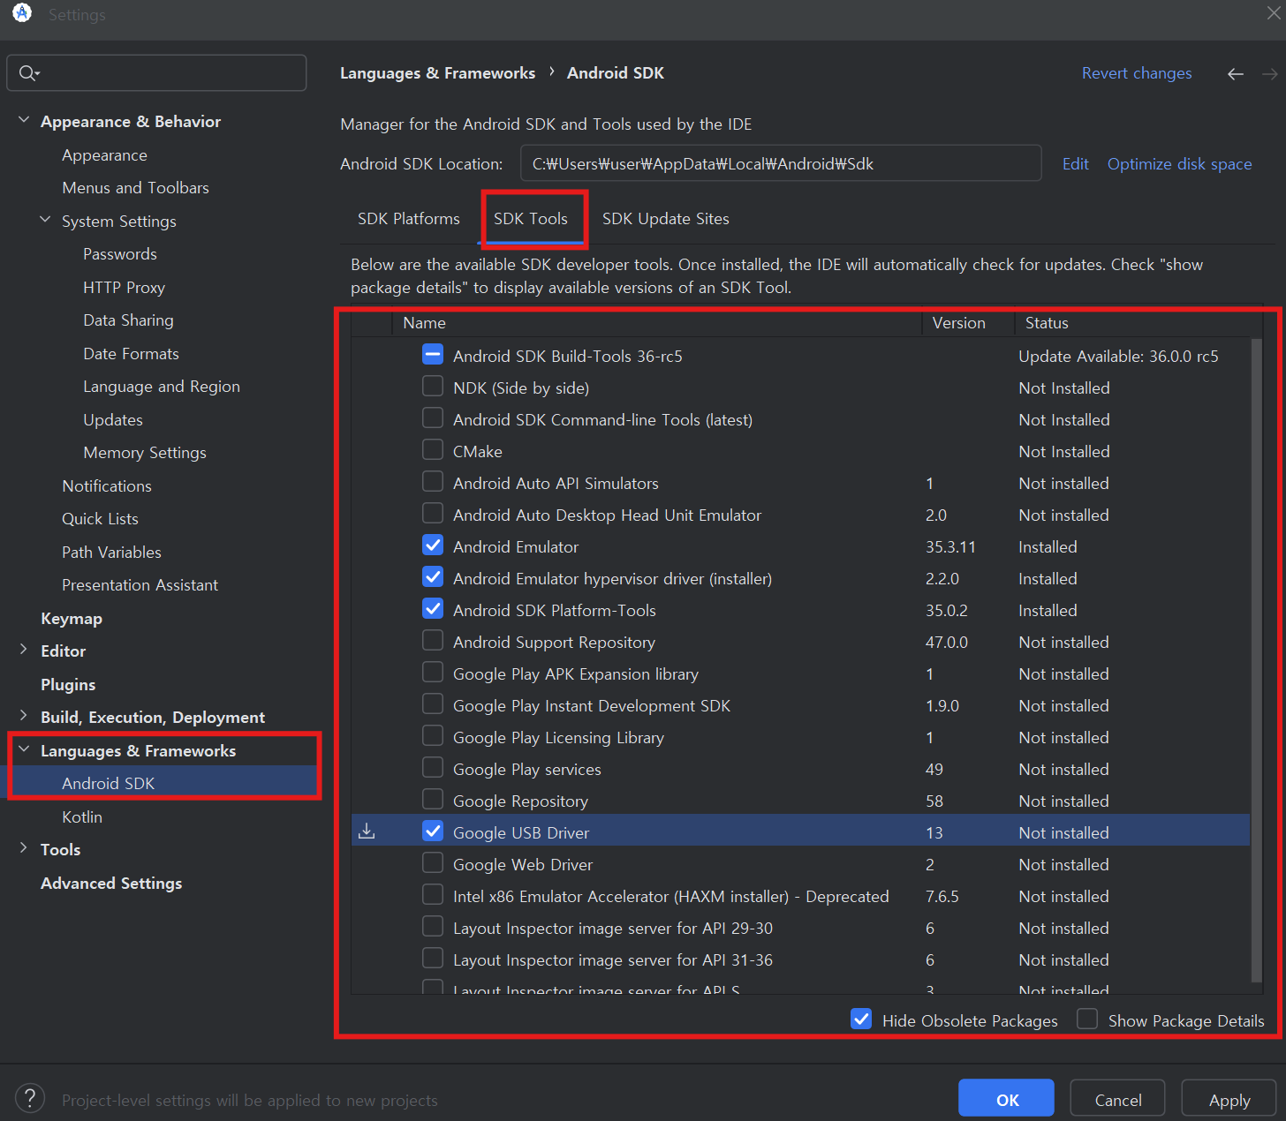
Task: Collapse the System Settings subtree
Action: pos(45,220)
